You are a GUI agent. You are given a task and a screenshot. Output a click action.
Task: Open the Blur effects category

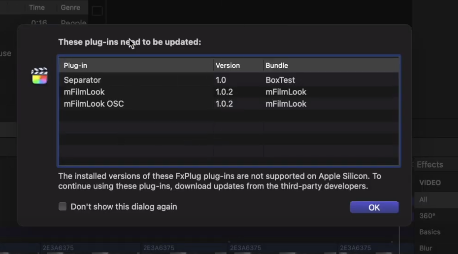tap(425, 248)
